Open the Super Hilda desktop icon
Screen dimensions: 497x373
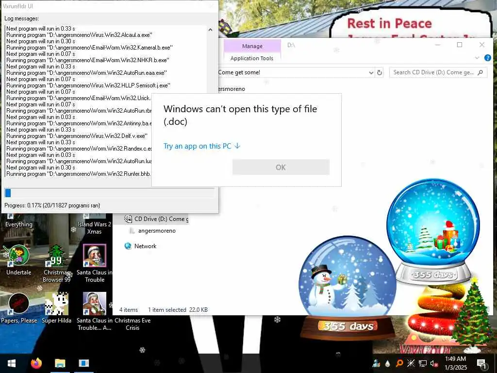point(57,308)
